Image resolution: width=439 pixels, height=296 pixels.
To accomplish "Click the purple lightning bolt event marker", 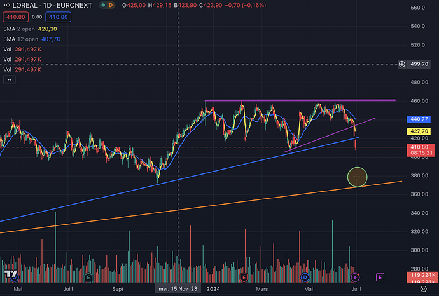I will pyautogui.click(x=355, y=278).
